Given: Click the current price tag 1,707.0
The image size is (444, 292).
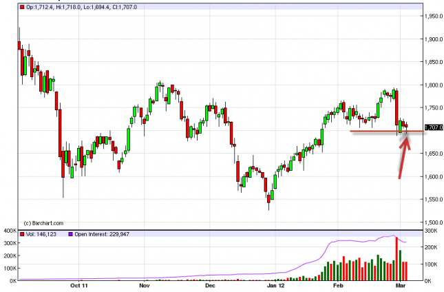Looking at the screenshot, I should click(x=434, y=127).
